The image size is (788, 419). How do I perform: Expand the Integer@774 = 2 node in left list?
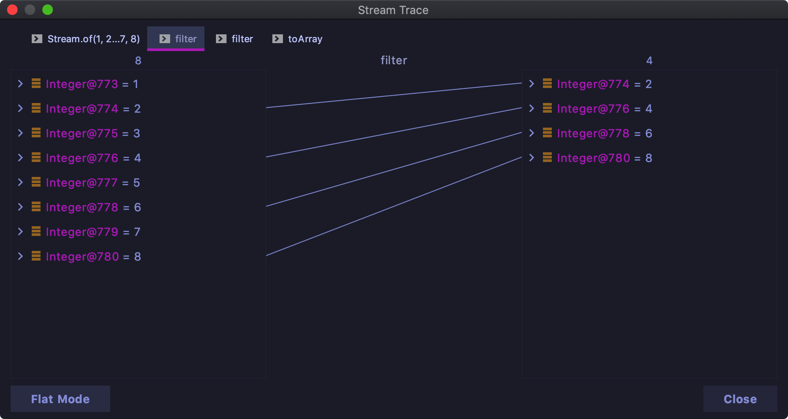coord(20,108)
